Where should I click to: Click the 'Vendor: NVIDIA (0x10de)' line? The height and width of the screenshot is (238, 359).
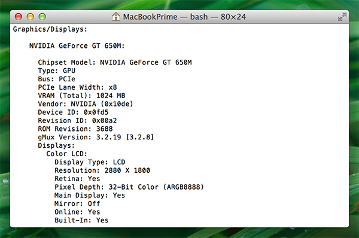[x=86, y=104]
